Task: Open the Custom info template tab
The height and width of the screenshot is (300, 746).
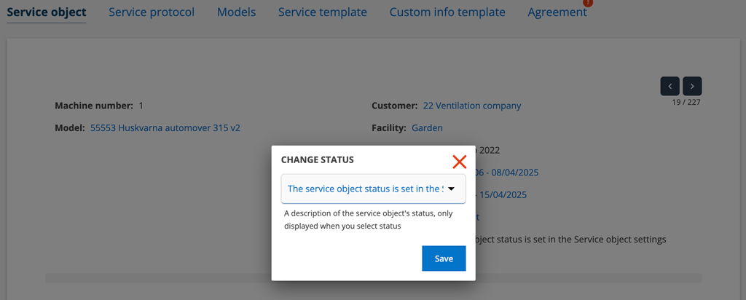Action: [447, 12]
